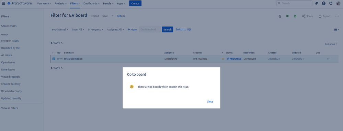343x131 pixels.
Task: Toggle the EV-16 issue type checkbox icon
Action: click(54, 58)
